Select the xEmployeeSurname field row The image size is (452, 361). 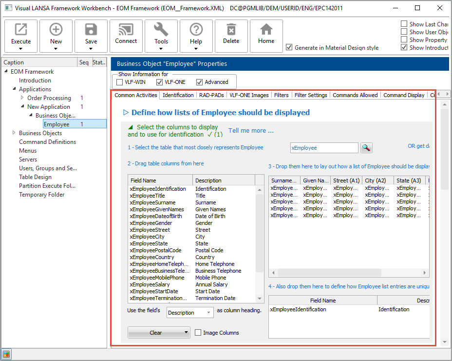pos(192,202)
